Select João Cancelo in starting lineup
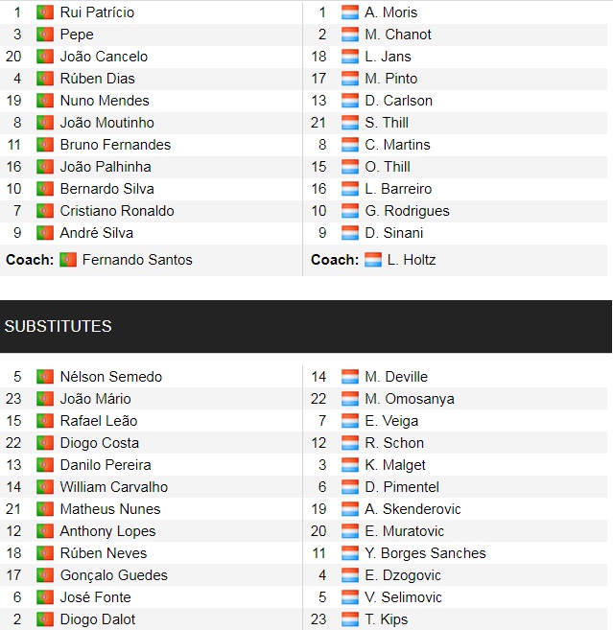613x630 pixels. pos(104,57)
